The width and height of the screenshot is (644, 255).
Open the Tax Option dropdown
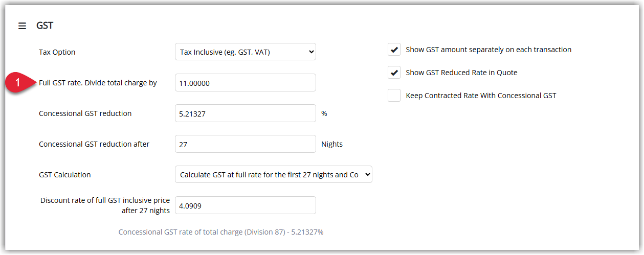[x=246, y=52]
